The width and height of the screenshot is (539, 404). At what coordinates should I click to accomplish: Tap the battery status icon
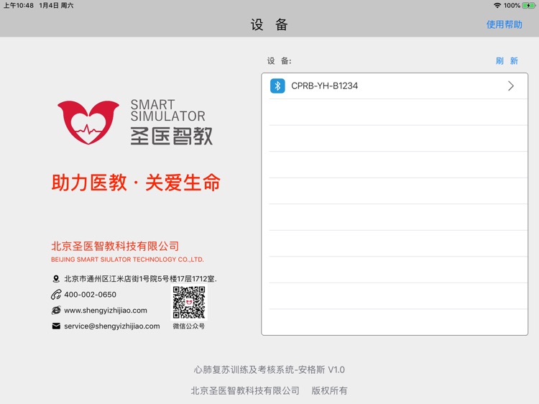tap(528, 6)
